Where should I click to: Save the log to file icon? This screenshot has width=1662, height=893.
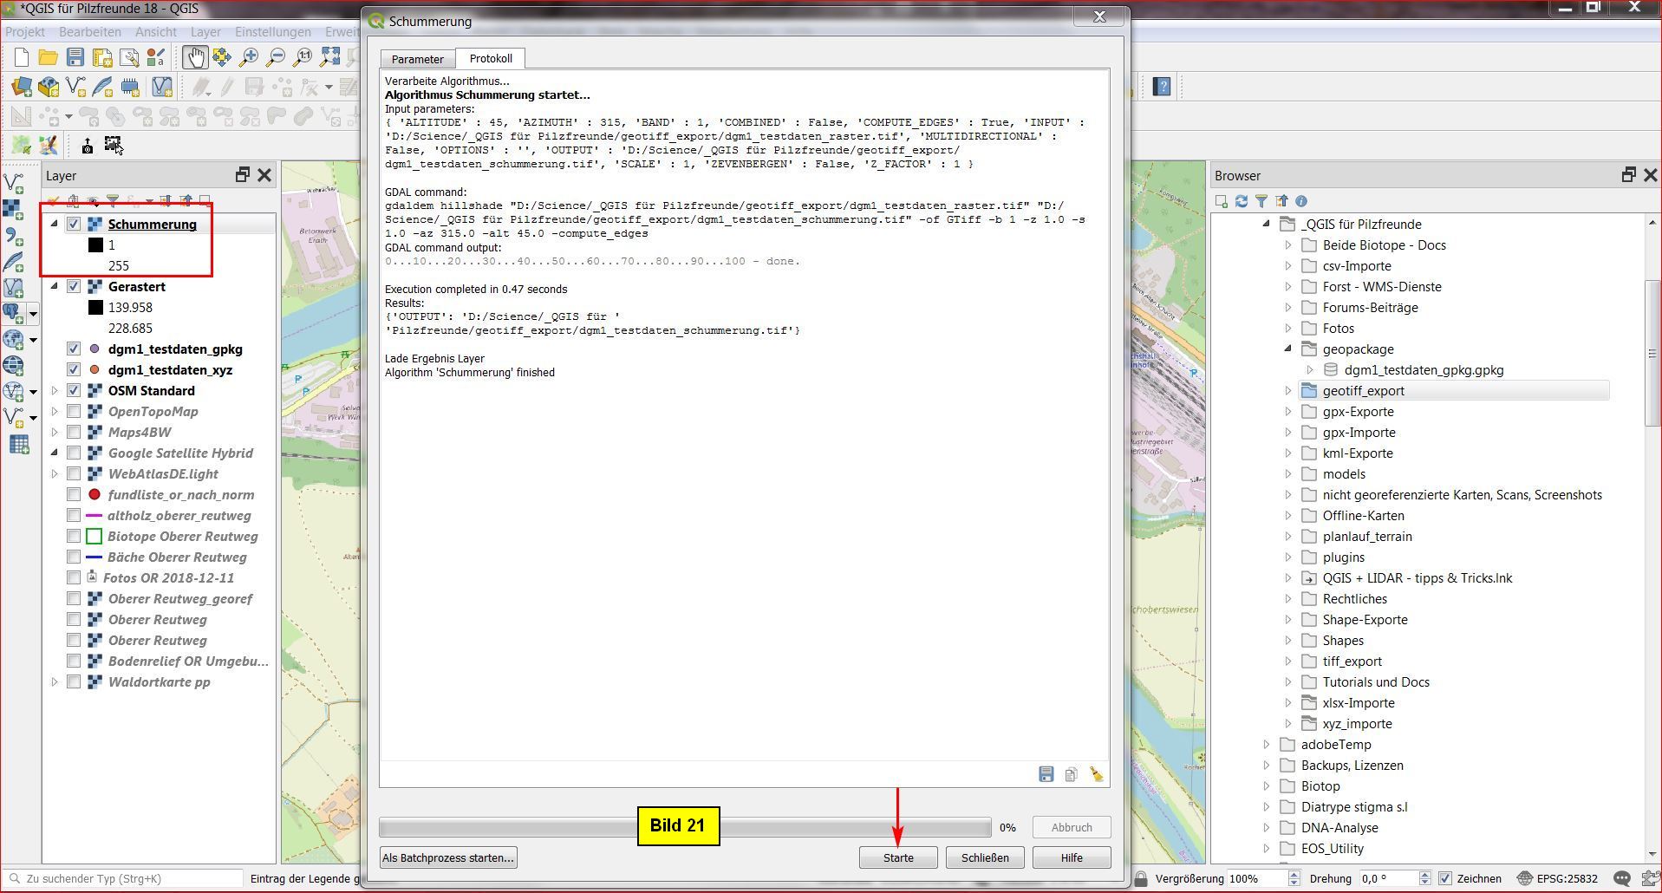pos(1046,774)
